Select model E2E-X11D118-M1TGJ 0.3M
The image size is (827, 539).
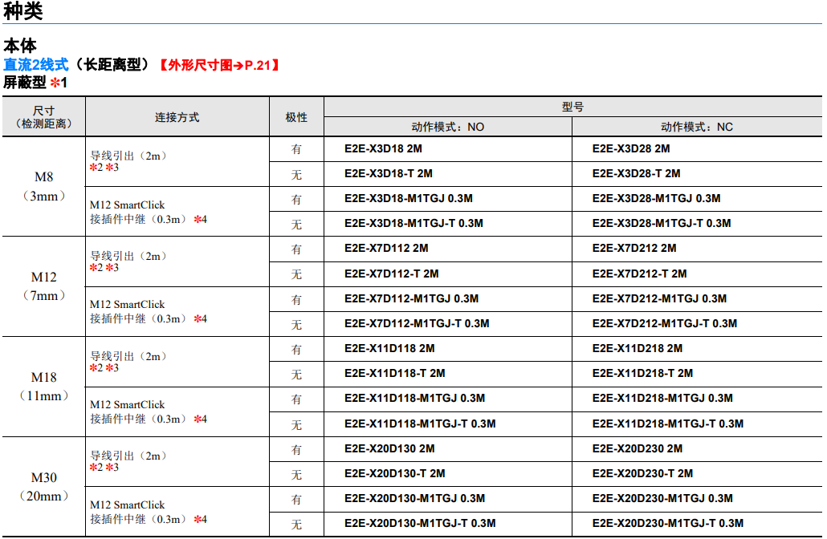click(415, 399)
